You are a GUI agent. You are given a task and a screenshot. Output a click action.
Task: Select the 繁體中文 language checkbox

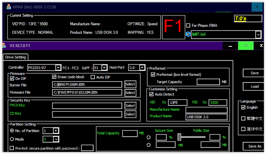(243, 118)
